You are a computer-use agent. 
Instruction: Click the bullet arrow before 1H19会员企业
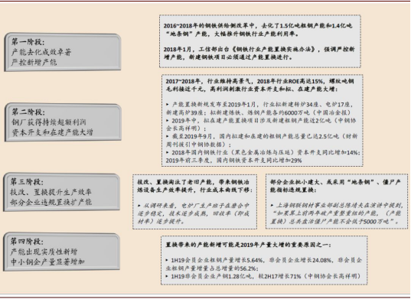(168, 260)
